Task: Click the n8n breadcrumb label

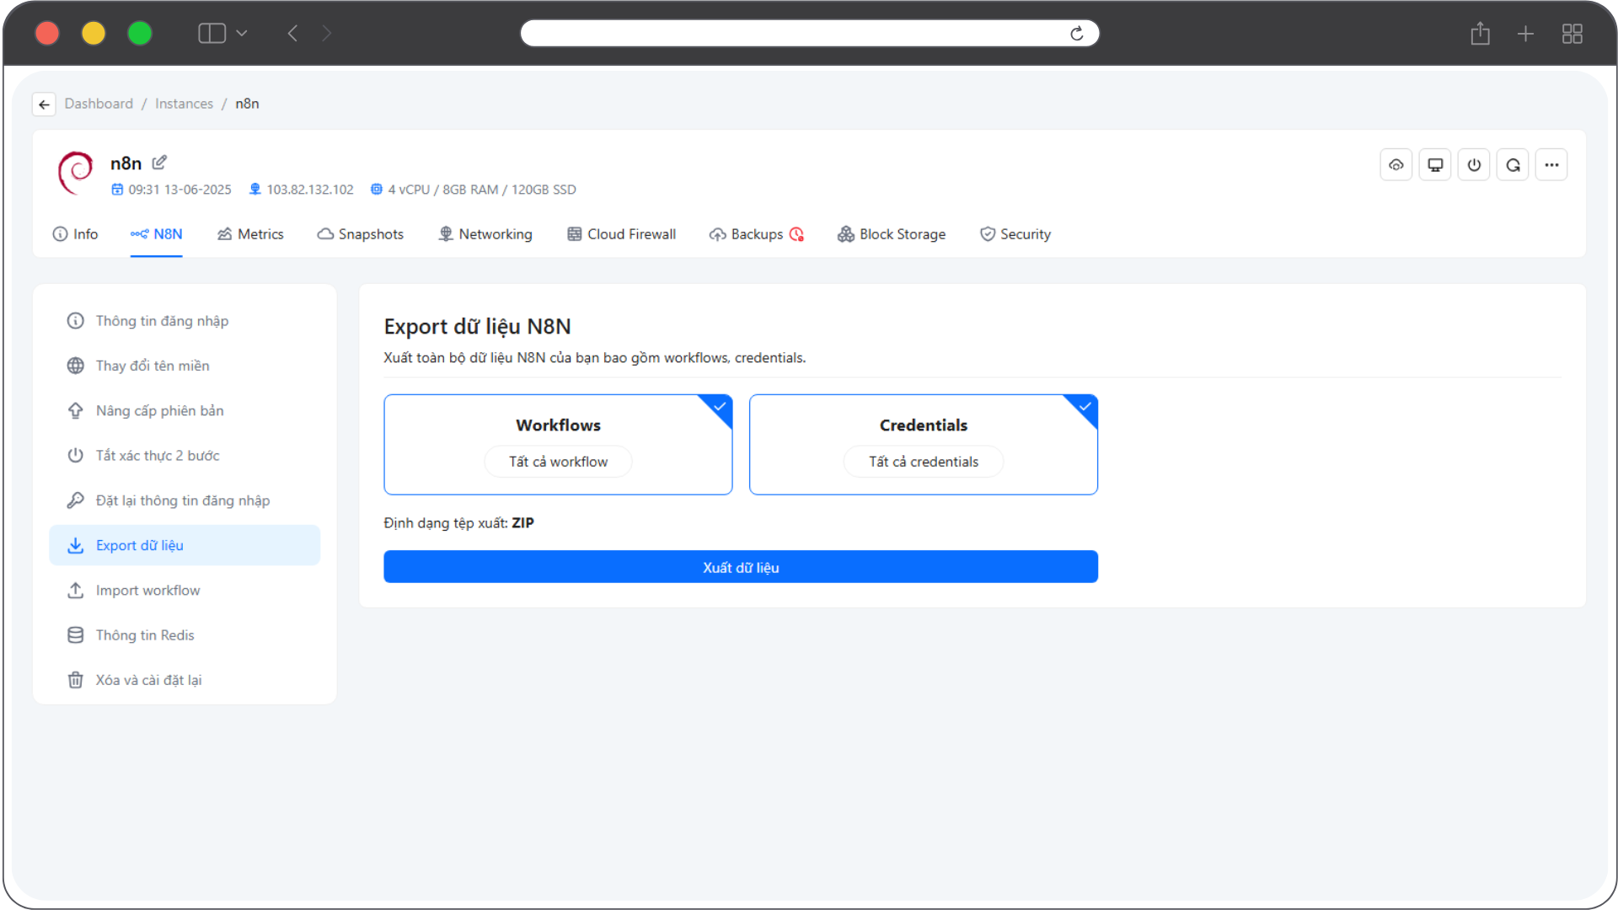Action: (247, 104)
